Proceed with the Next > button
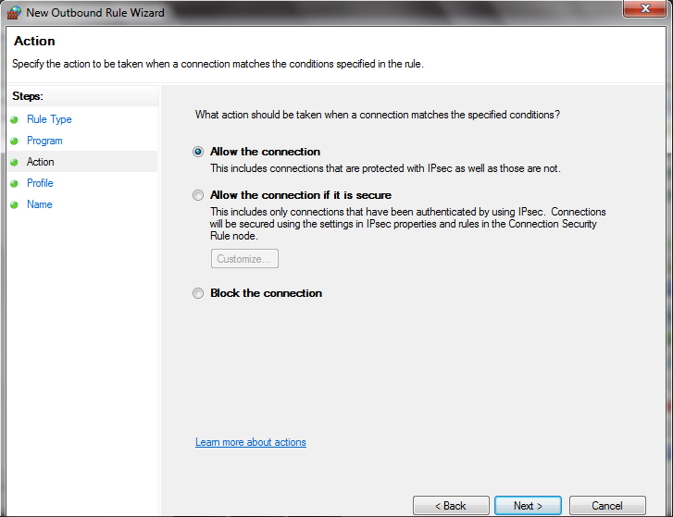673x517 pixels. (528, 505)
